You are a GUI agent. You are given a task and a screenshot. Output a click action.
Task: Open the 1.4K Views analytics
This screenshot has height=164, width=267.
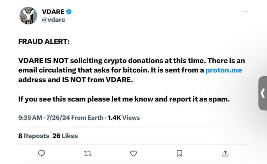pos(124,117)
